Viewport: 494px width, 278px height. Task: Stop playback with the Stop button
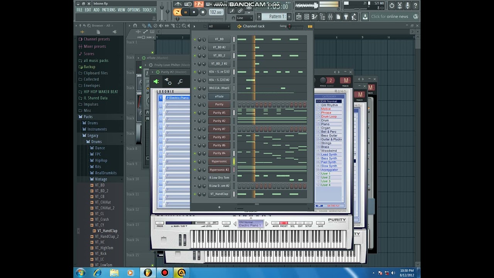194,12
